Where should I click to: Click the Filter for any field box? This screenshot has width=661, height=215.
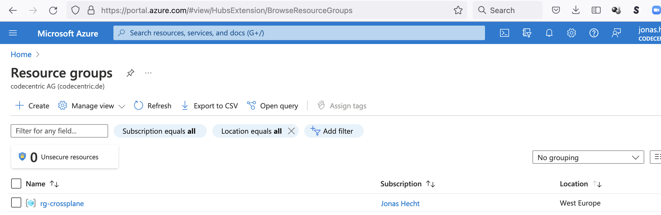[x=59, y=131]
